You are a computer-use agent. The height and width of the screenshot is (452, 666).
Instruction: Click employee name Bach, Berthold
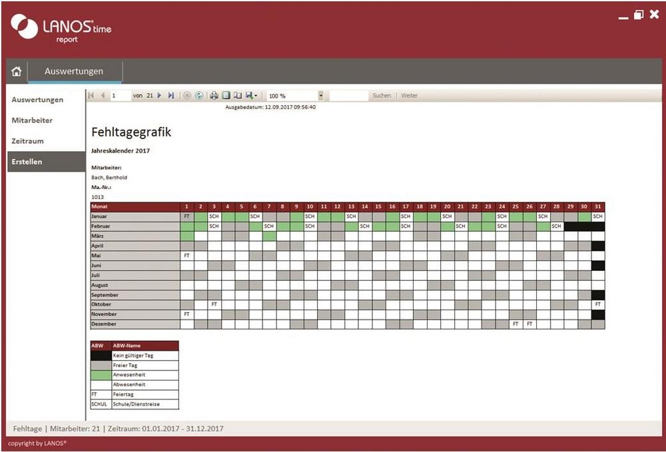[109, 177]
